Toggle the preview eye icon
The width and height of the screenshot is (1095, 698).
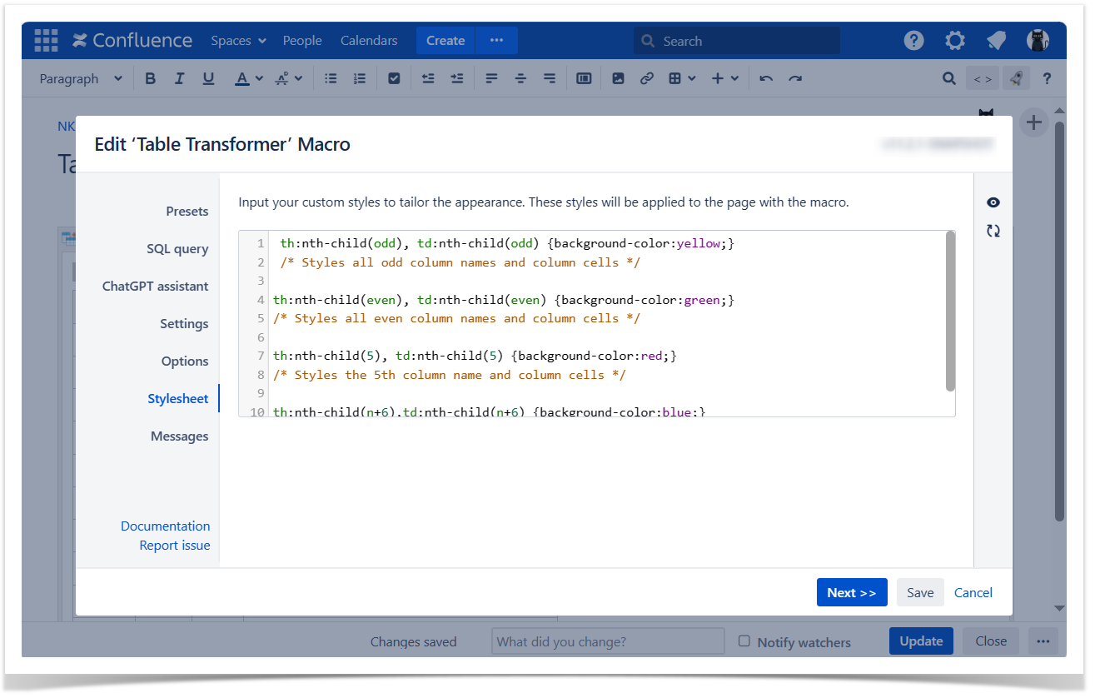(993, 202)
